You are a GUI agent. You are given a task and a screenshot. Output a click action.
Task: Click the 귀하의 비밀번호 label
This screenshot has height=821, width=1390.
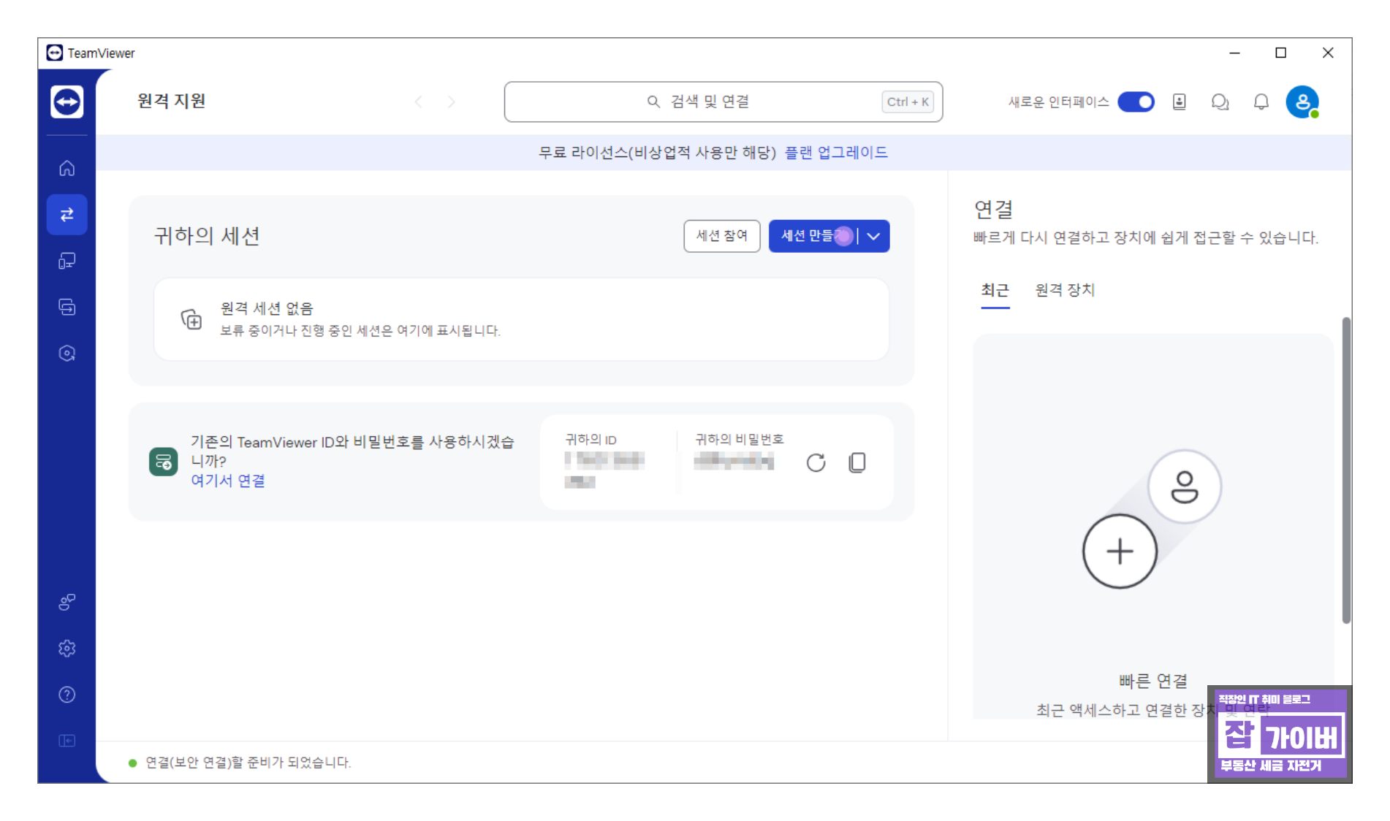[x=739, y=439]
